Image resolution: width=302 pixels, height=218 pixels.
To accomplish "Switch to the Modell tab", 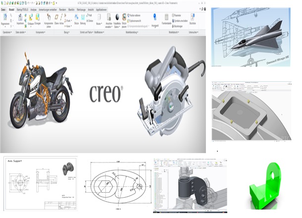I will tap(11, 9).
